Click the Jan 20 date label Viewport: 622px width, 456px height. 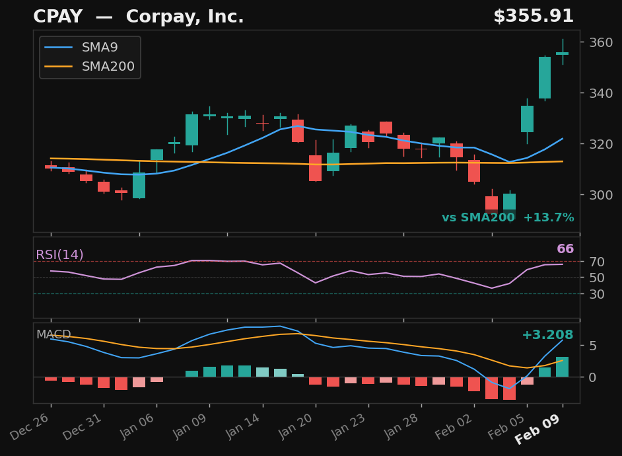click(294, 426)
